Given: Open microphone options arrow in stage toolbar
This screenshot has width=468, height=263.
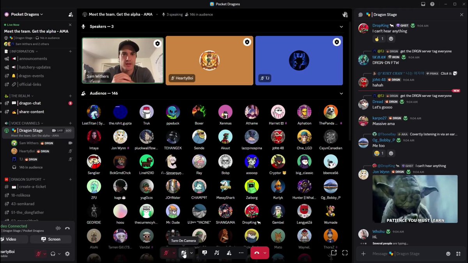Looking at the screenshot, I should (174, 253).
